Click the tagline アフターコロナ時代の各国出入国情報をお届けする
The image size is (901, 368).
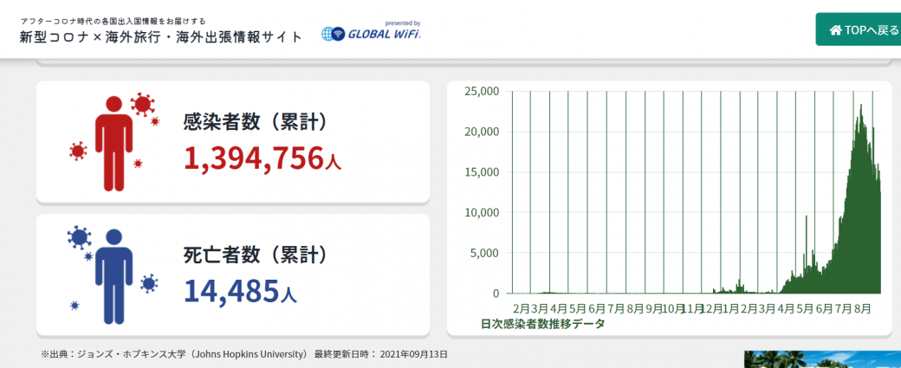113,22
